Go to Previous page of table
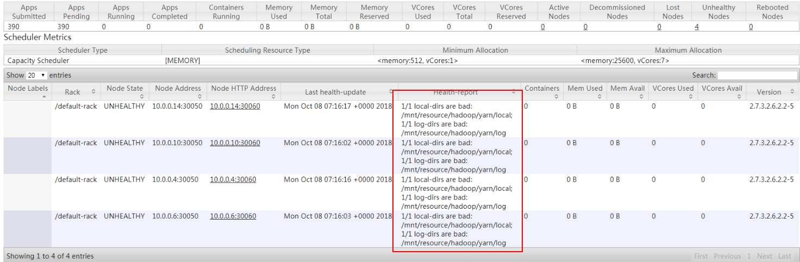Viewport: 800px width, 262px height. [727, 256]
